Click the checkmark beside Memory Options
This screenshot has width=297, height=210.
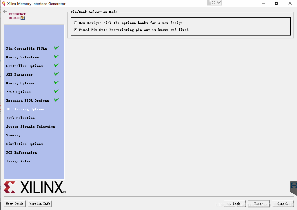click(57, 83)
